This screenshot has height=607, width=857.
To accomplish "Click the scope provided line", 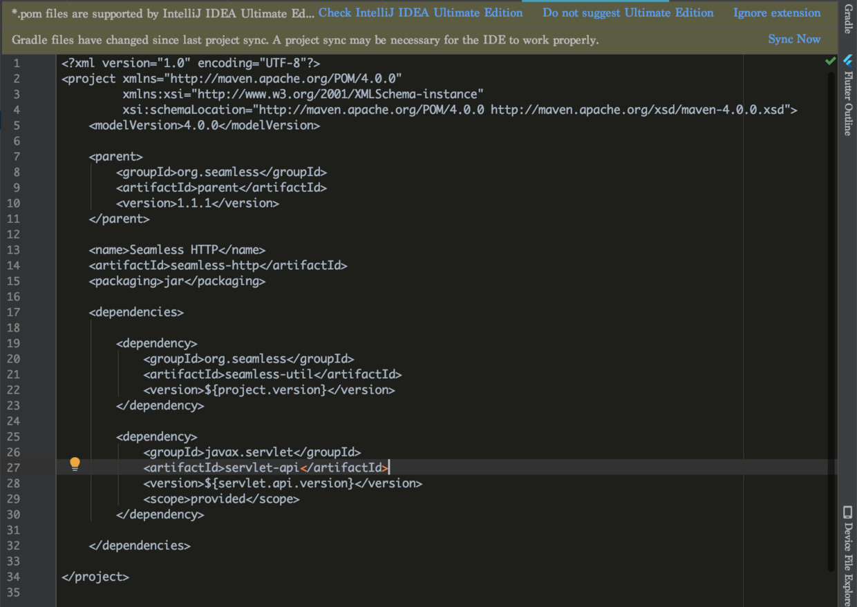I will click(x=221, y=499).
